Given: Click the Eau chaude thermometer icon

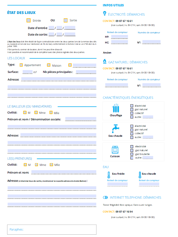Looking at the screenshot, I should tap(140, 175).
